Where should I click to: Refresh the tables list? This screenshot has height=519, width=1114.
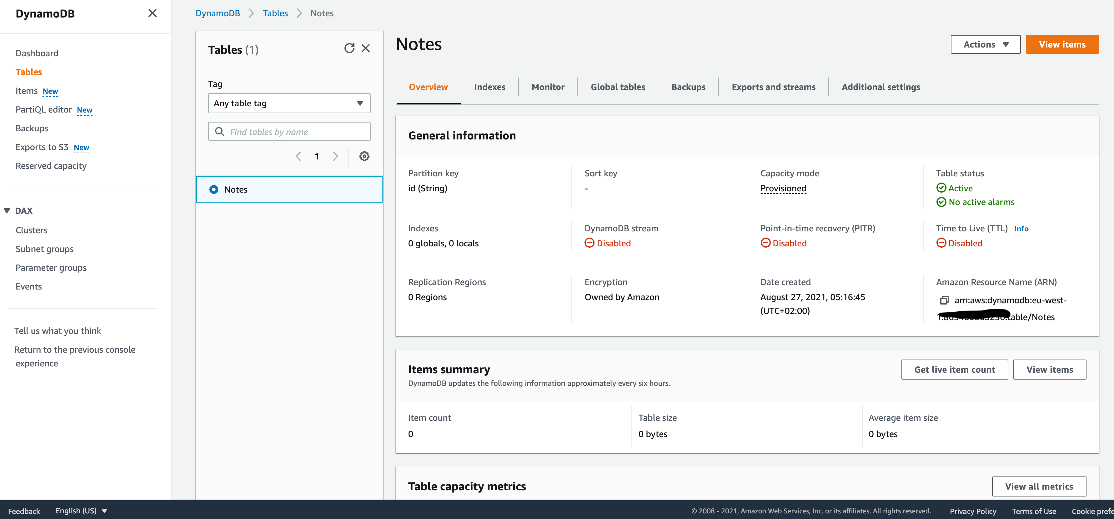pos(349,48)
